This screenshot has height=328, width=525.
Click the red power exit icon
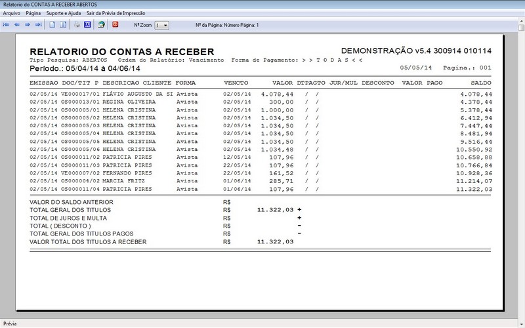tap(115, 24)
